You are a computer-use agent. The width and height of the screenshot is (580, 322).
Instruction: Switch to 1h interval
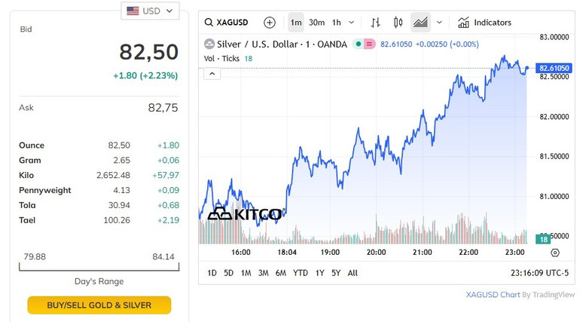(337, 23)
